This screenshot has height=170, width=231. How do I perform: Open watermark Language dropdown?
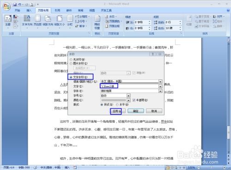pyautogui.click(x=160, y=82)
